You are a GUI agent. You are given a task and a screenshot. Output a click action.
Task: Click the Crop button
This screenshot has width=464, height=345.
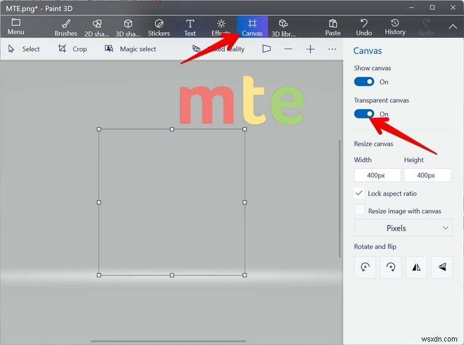point(72,49)
